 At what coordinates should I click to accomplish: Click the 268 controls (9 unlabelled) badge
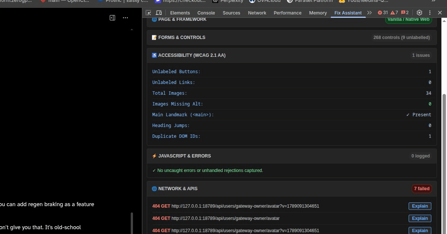402,38
